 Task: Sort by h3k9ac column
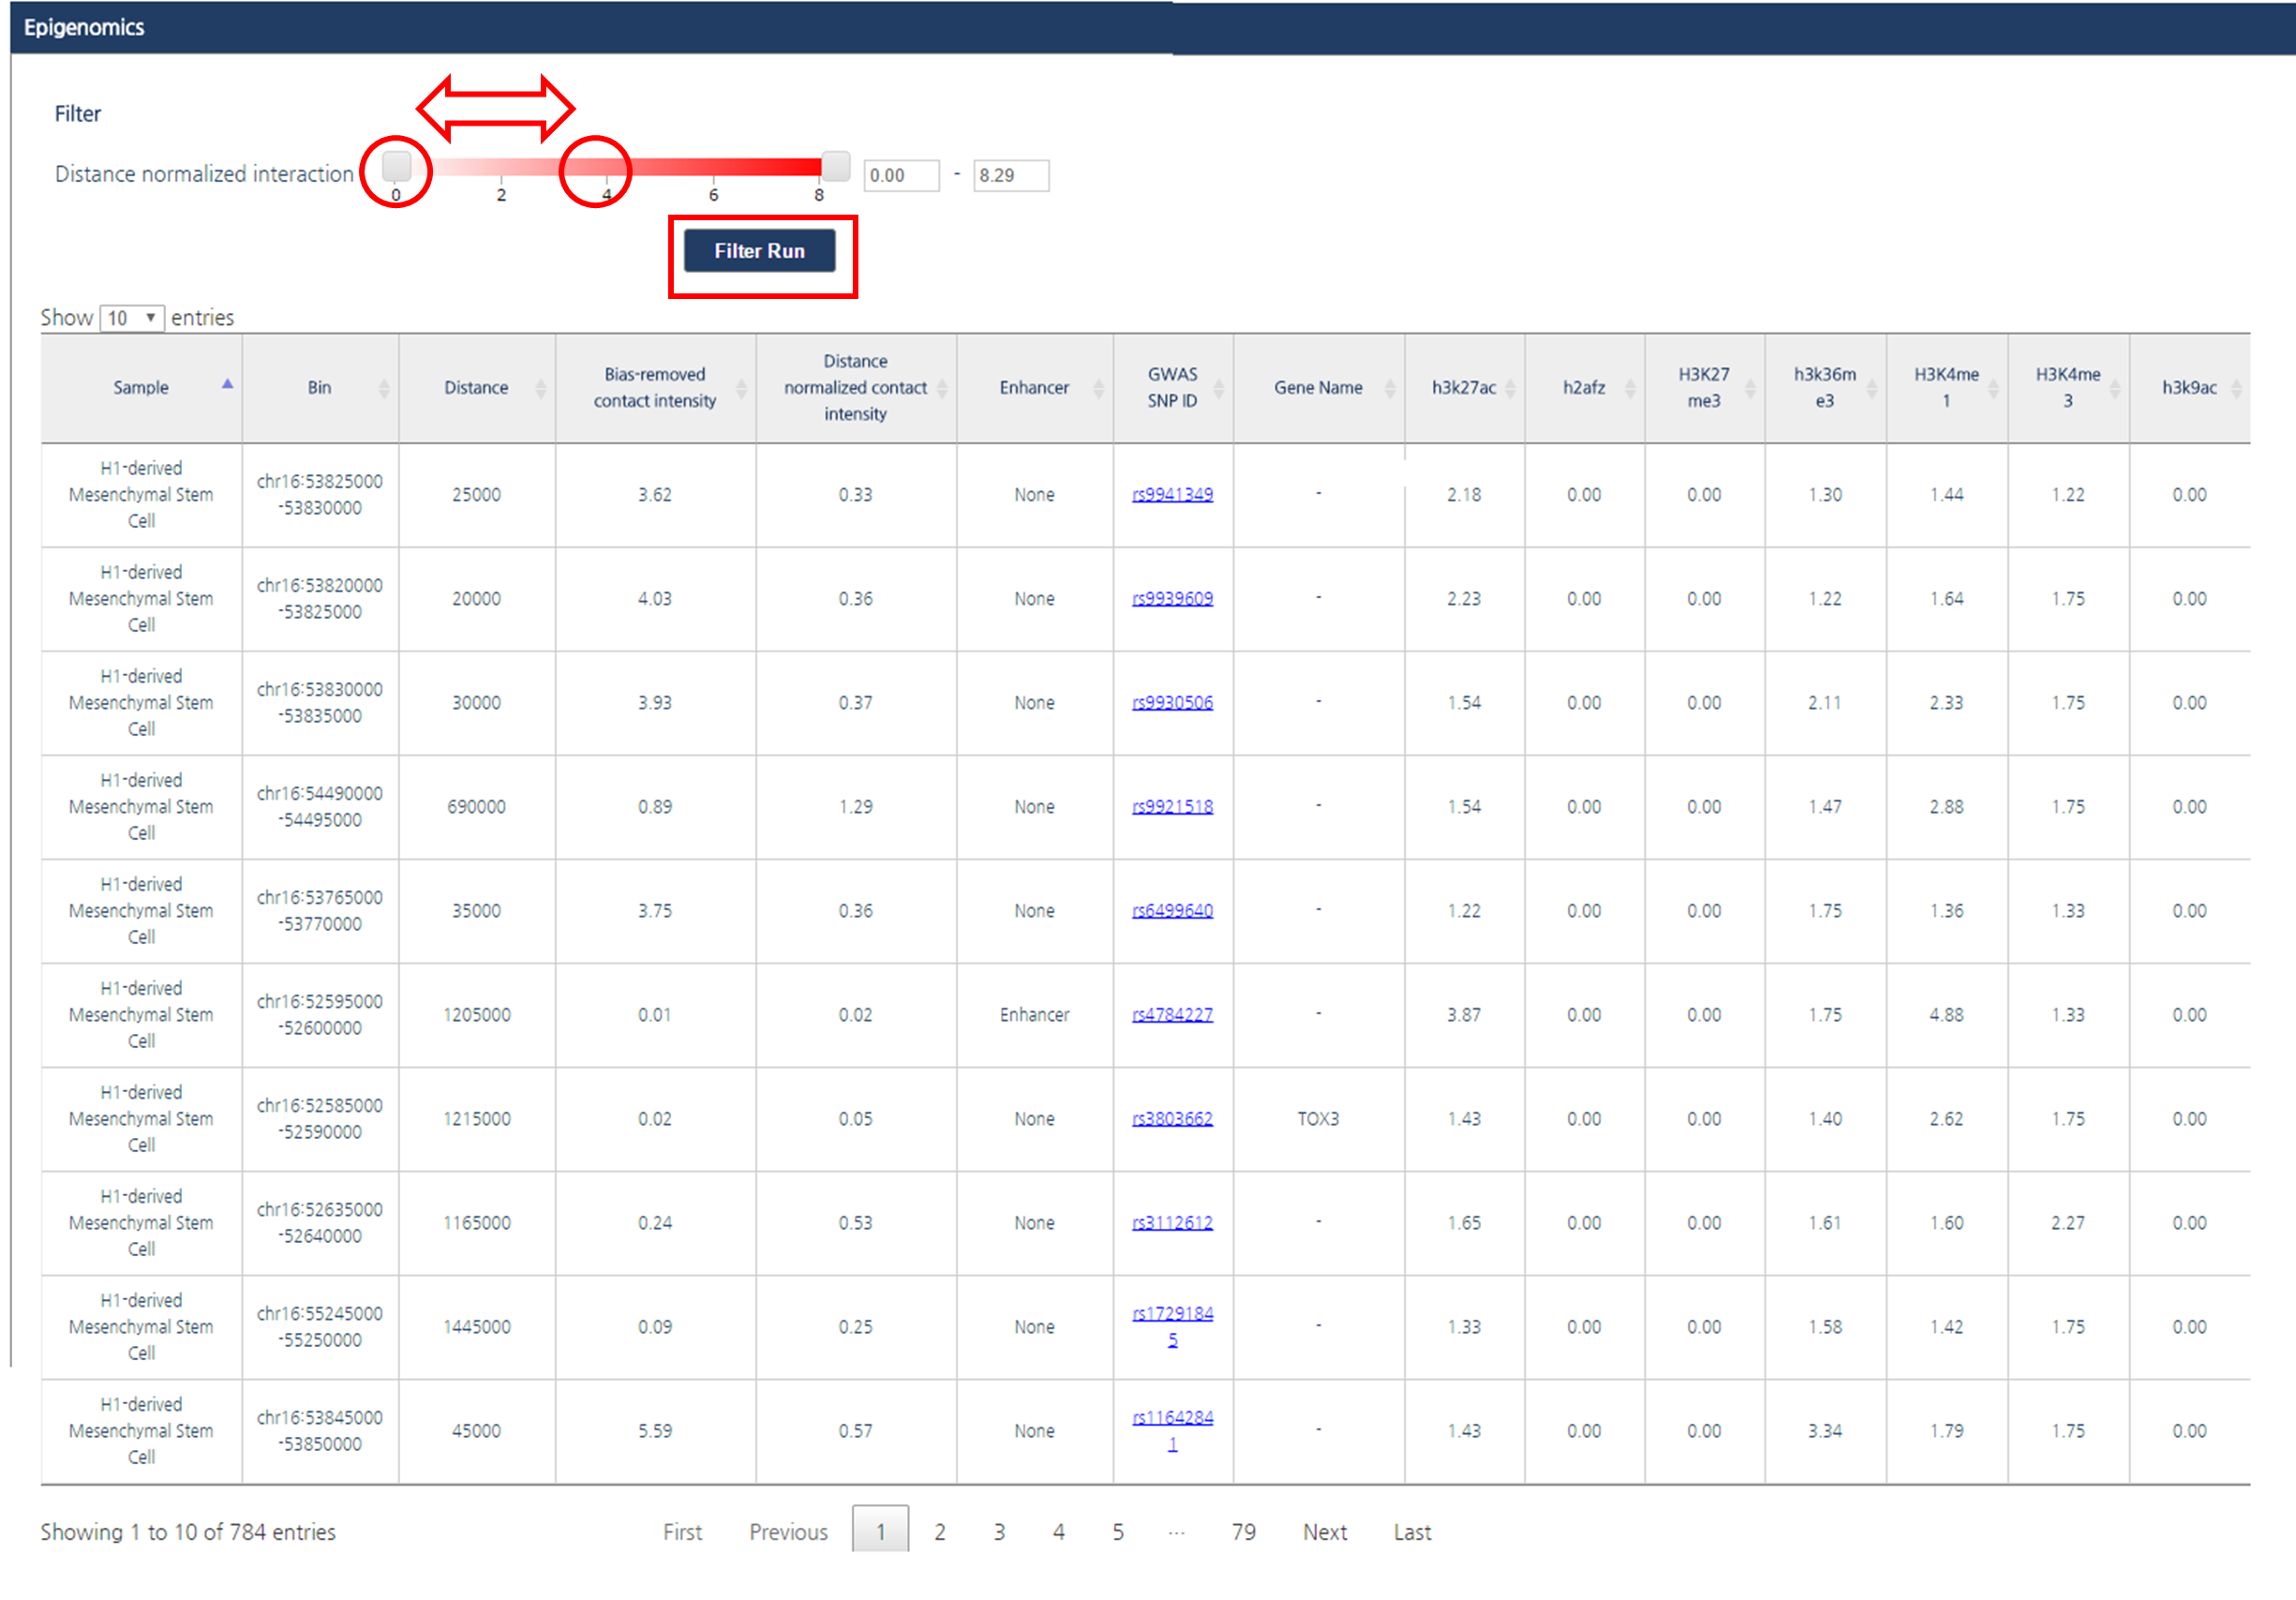[2190, 387]
